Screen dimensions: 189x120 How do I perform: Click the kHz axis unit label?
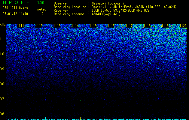pos(3,24)
